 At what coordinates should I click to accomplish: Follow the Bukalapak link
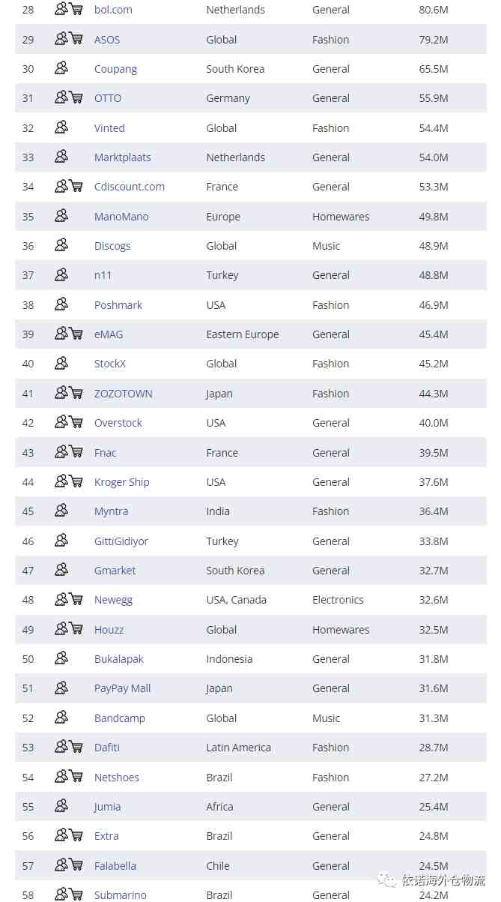point(119,659)
